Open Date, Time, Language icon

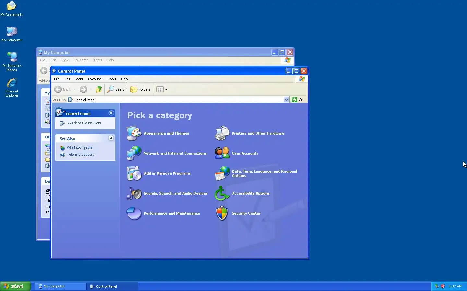click(222, 173)
